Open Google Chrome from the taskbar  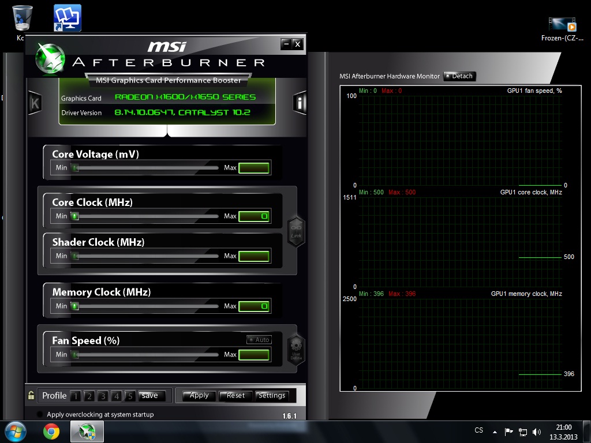51,431
